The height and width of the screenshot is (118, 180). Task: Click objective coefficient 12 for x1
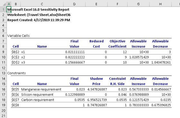(125, 52)
